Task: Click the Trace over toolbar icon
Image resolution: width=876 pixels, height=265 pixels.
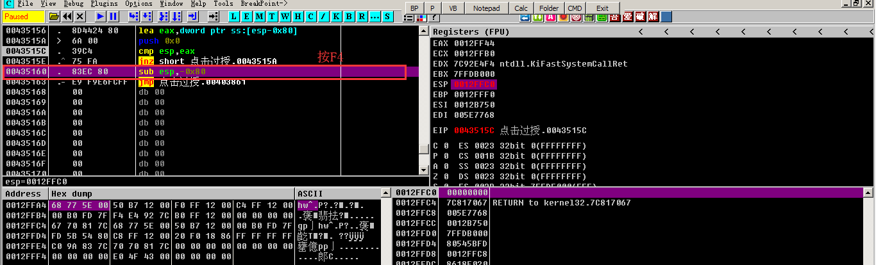Action: tap(177, 16)
